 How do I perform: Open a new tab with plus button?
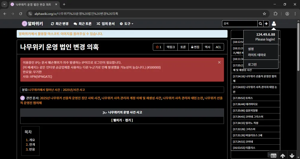[64, 4]
